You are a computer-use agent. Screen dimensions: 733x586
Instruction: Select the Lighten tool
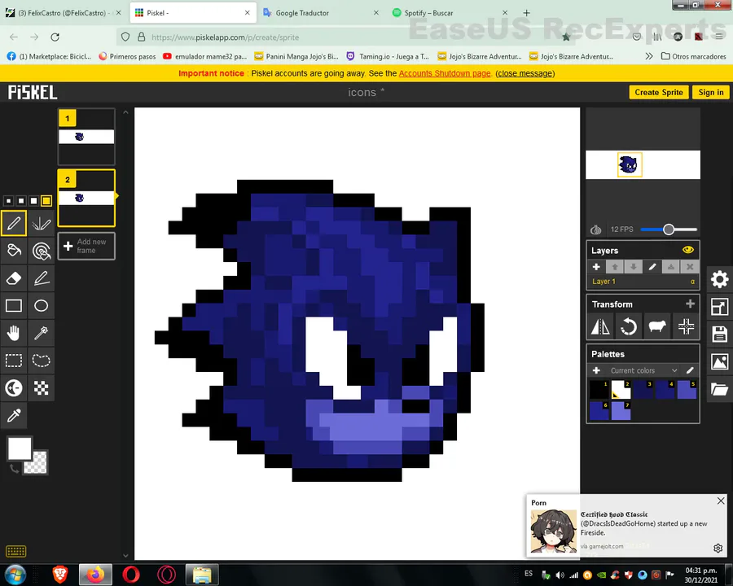(x=14, y=388)
